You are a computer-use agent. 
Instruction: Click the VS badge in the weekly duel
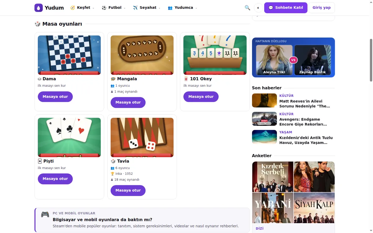(x=293, y=60)
